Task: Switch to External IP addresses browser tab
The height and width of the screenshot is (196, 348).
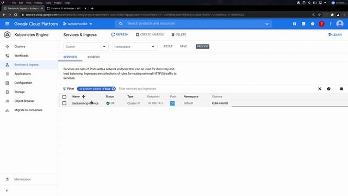Action: pyautogui.click(x=66, y=9)
